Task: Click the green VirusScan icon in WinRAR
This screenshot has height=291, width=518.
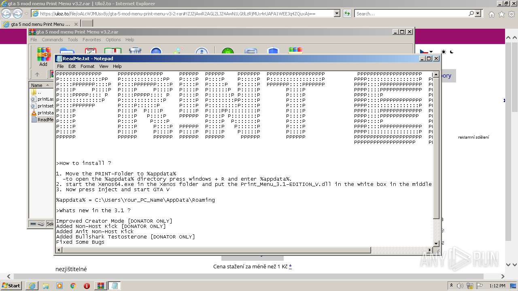Action: point(228,51)
